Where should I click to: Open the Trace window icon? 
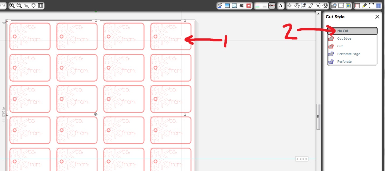pyautogui.click(x=348, y=5)
